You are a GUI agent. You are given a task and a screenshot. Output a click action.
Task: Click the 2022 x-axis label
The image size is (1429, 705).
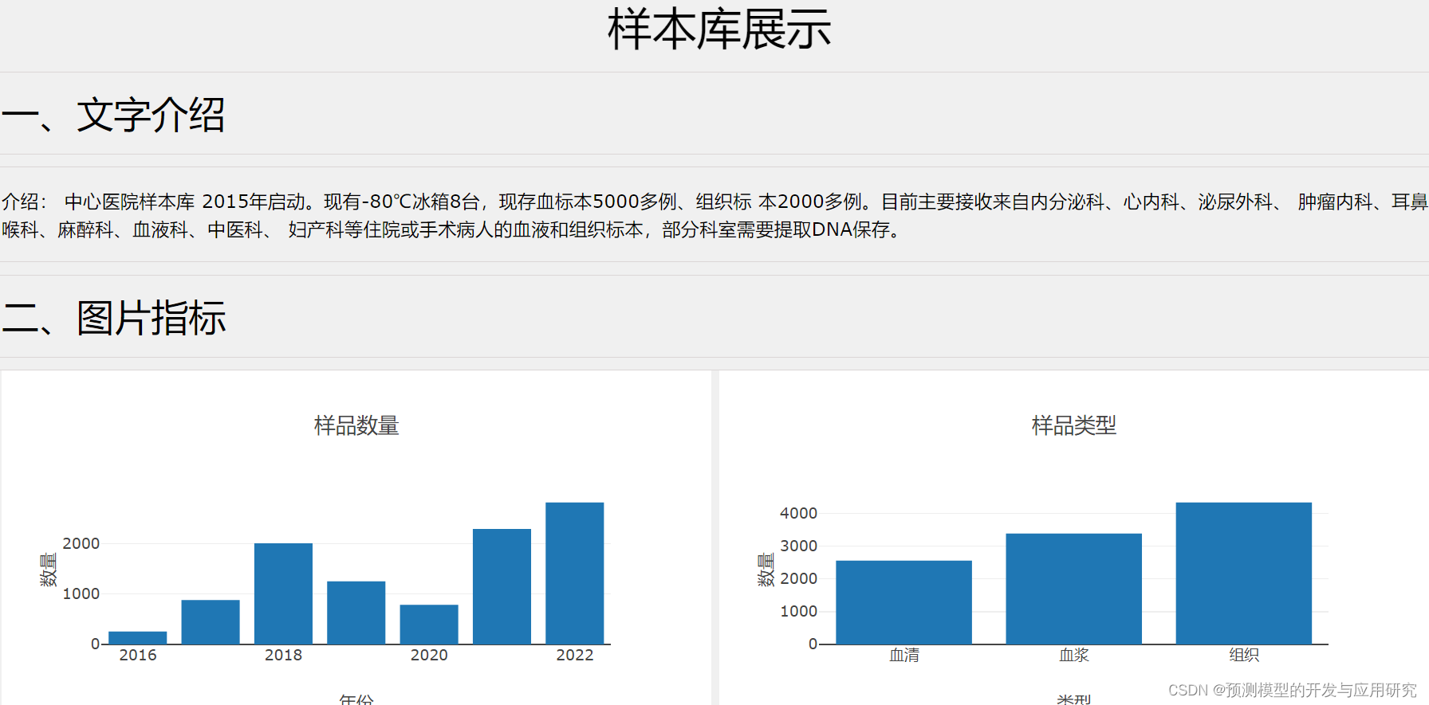click(575, 655)
